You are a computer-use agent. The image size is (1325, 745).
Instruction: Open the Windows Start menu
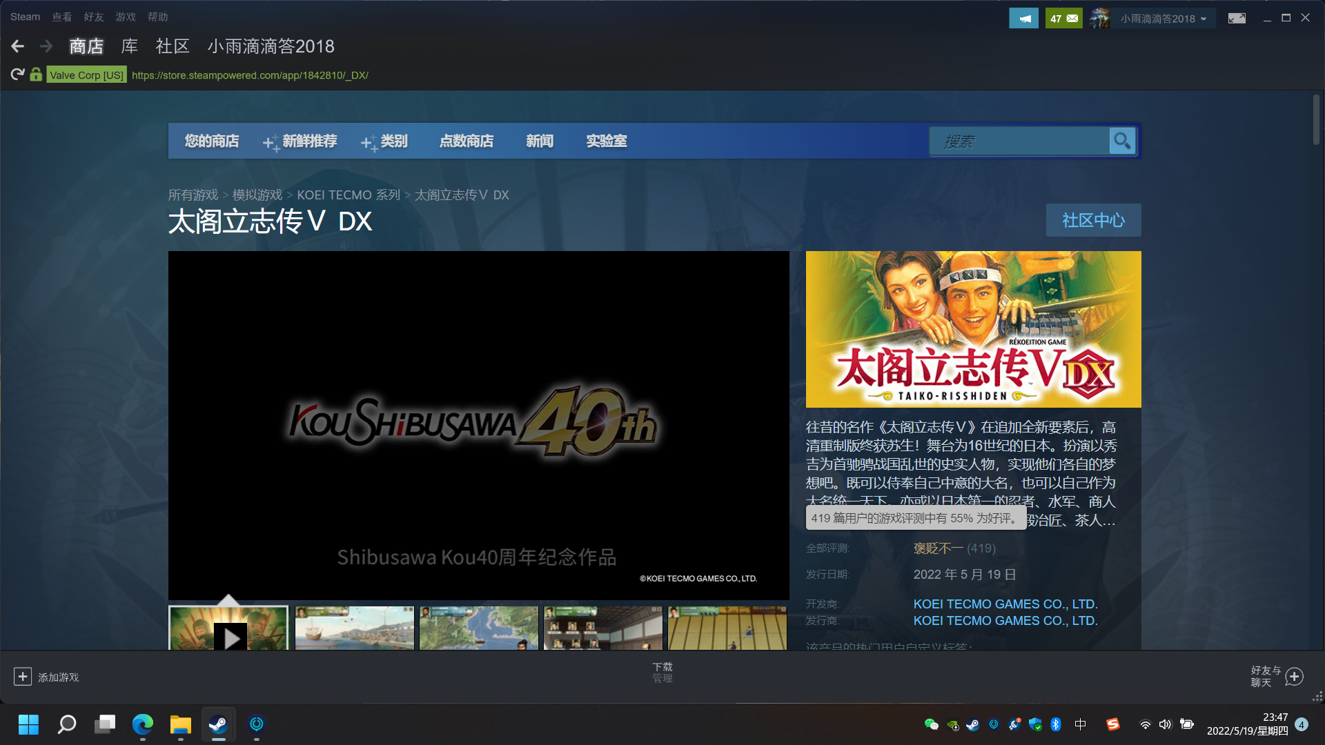pyautogui.click(x=28, y=724)
